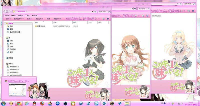Viewport: 200px width, 106px height.
Task: Open the 图片 (Pictures) library
Action: pos(11,43)
